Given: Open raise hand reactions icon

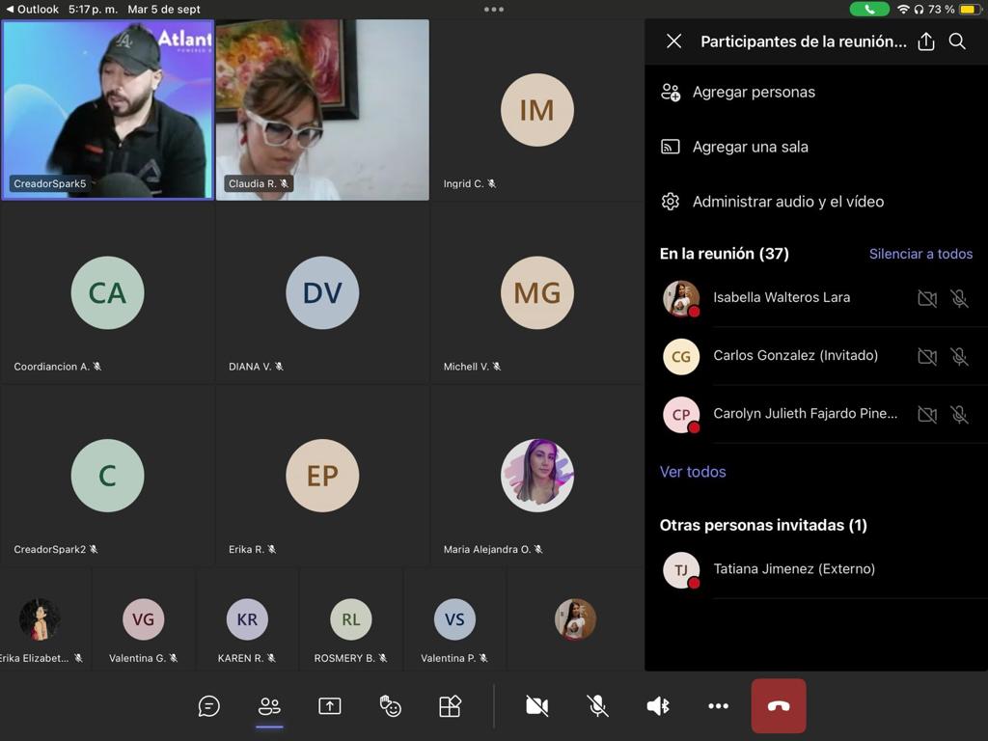Looking at the screenshot, I should click(390, 706).
